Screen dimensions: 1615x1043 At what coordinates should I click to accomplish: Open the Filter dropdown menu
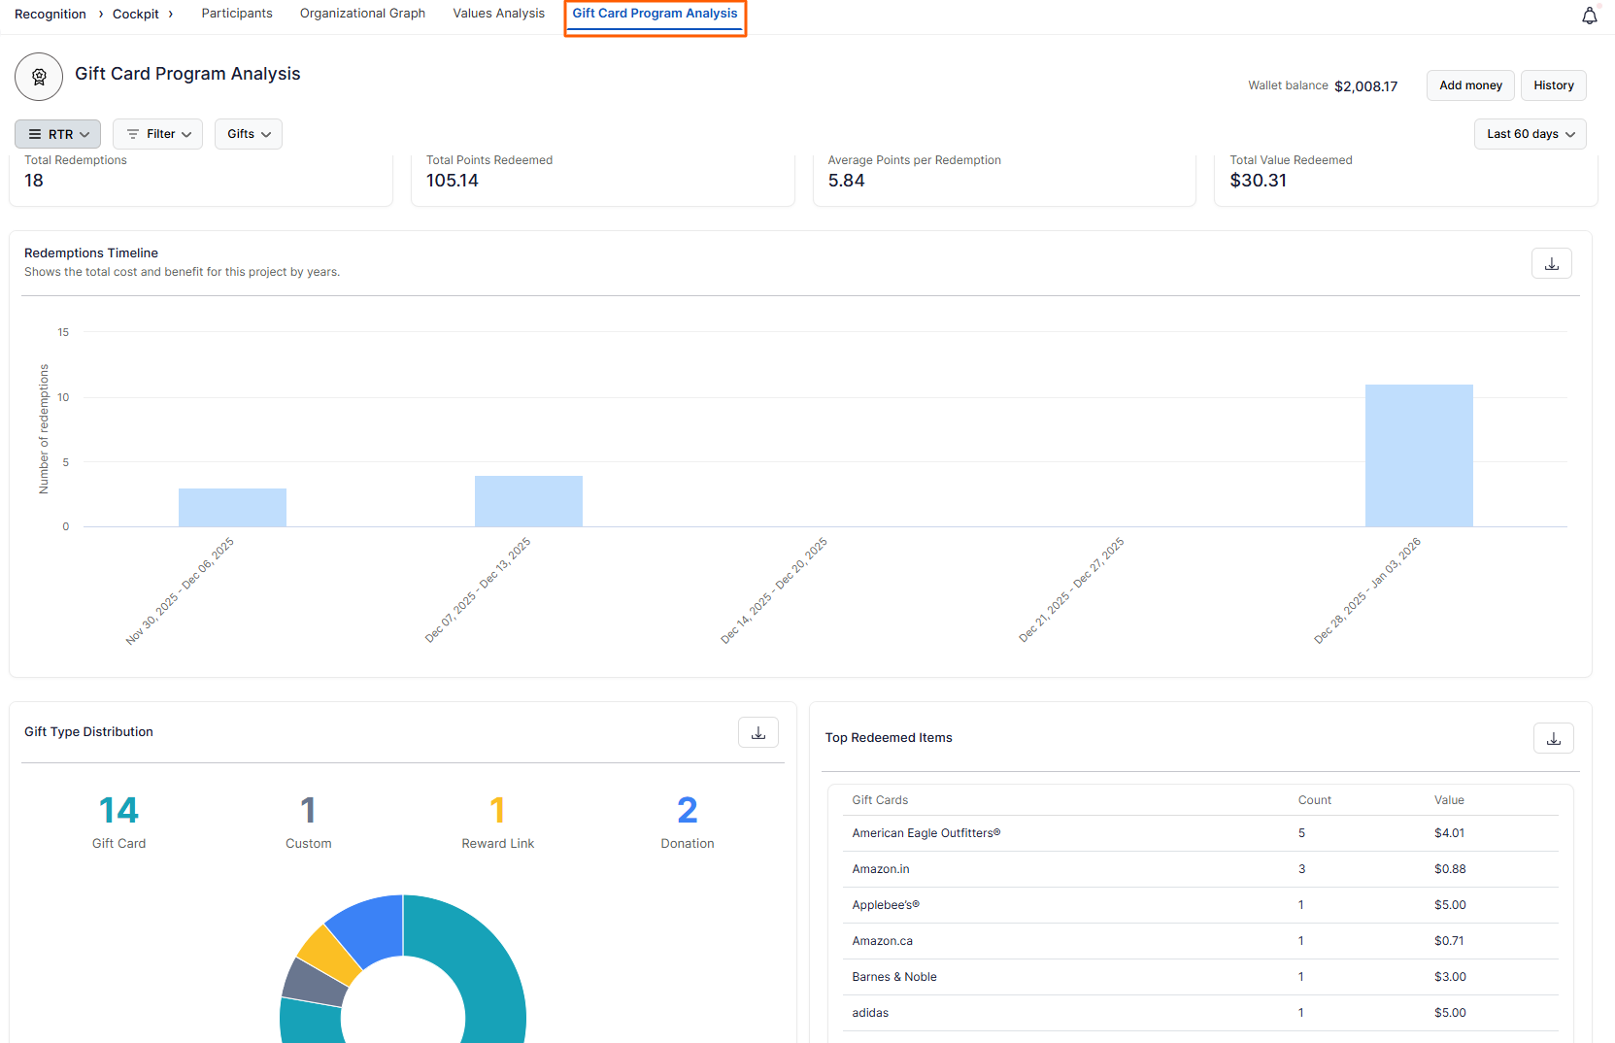pos(158,134)
